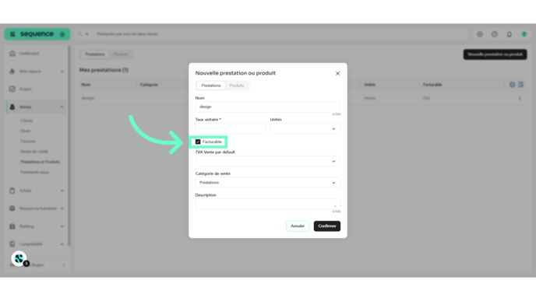The width and height of the screenshot is (536, 301).
Task: Click the search magnifier icon
Action: point(80,34)
